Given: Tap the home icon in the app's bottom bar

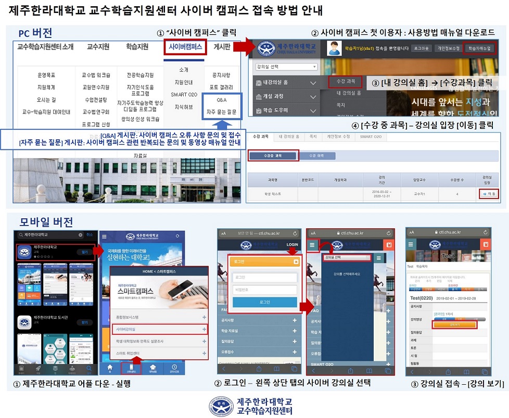Looking at the screenshot, I should (110, 369).
